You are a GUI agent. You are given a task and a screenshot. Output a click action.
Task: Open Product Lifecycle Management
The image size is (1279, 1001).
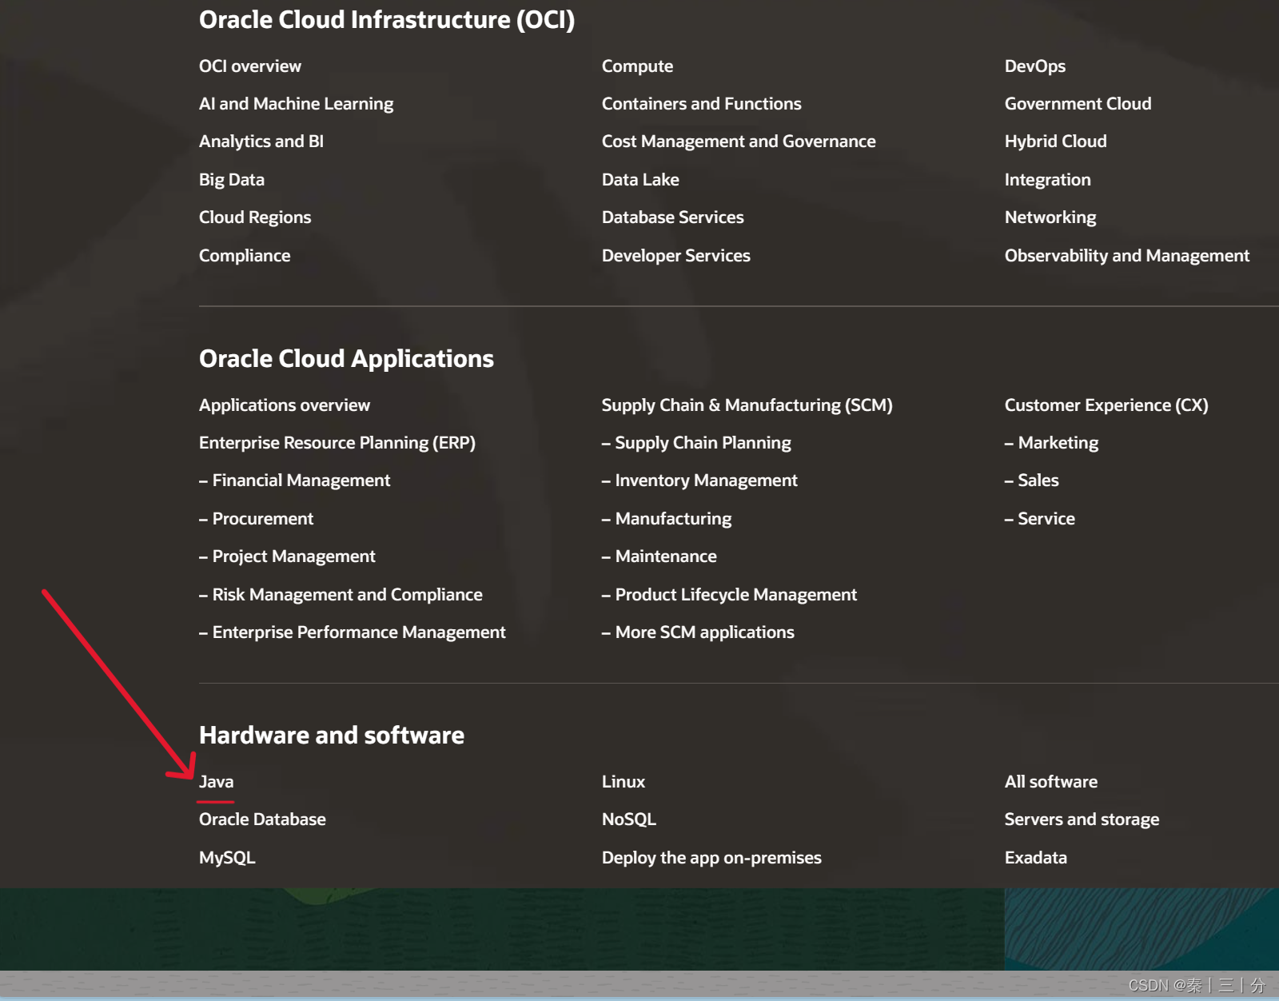point(729,595)
